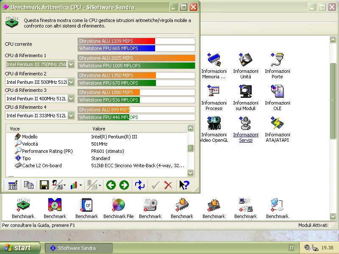Click the Windows start button

[x=20, y=248]
